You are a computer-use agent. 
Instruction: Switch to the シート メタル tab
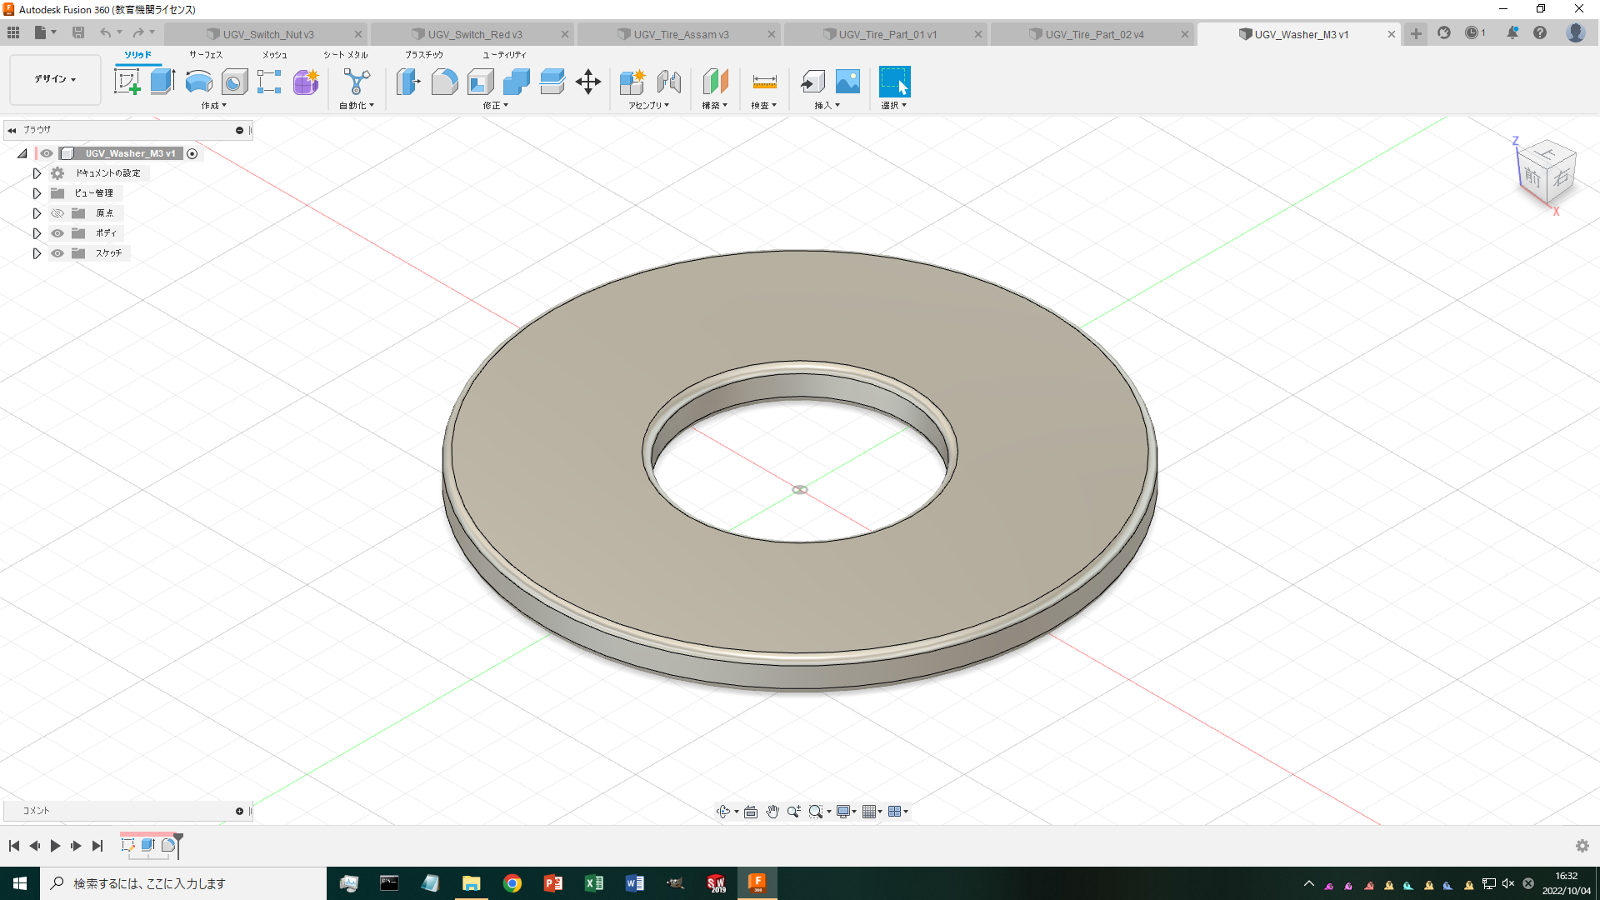click(346, 55)
